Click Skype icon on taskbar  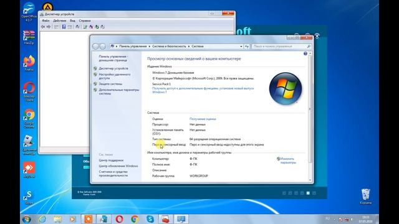pyautogui.click(x=150, y=219)
